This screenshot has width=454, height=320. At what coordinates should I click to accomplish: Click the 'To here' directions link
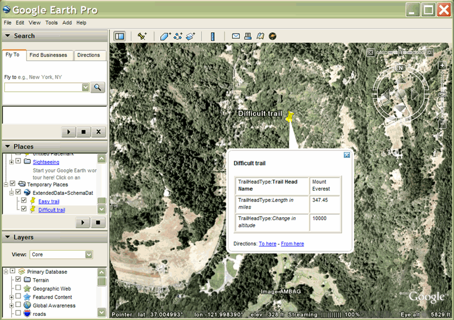coord(267,244)
